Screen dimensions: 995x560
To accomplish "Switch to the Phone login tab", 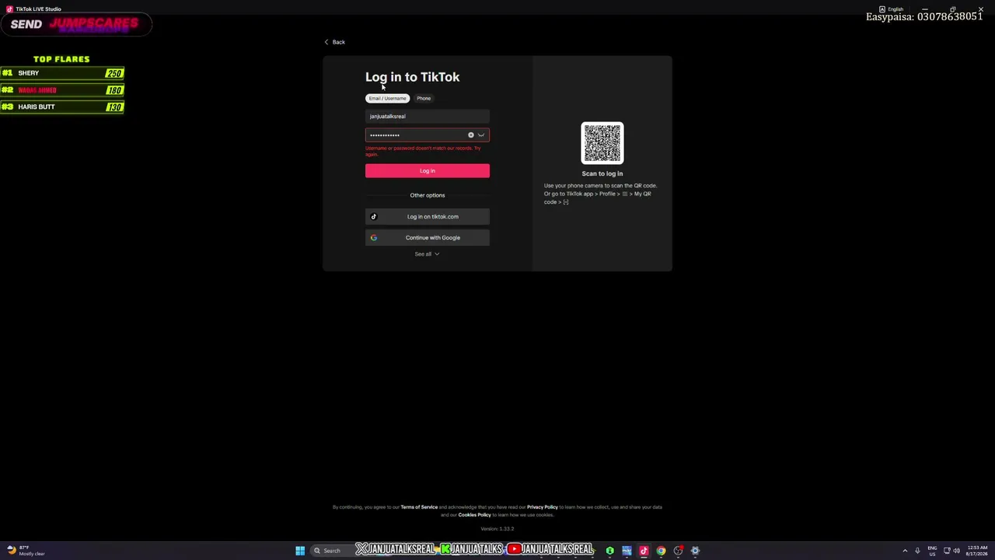I will pyautogui.click(x=424, y=98).
